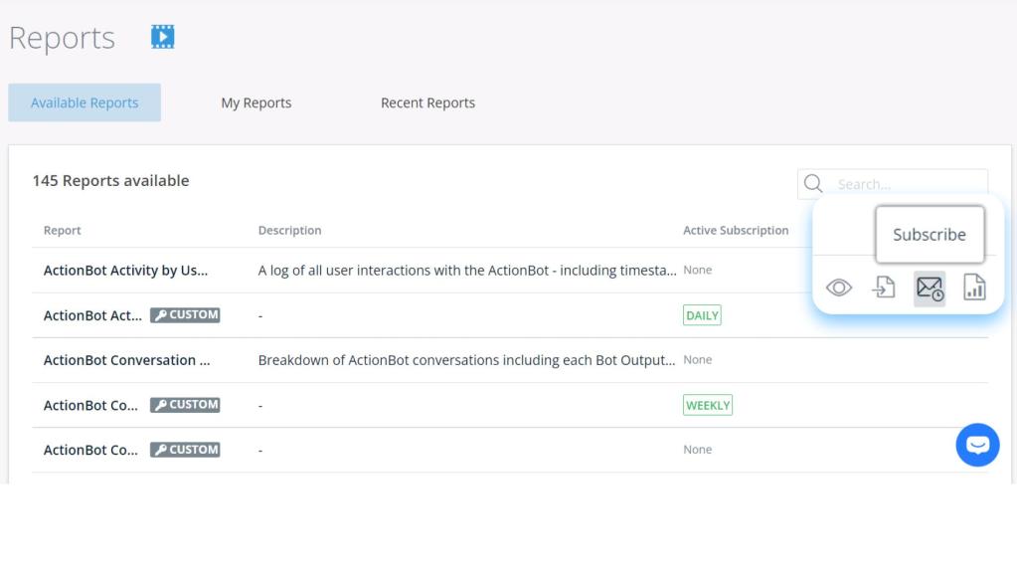Switch to the My Reports tab
Screen dimensions: 1017x579
(x=255, y=102)
